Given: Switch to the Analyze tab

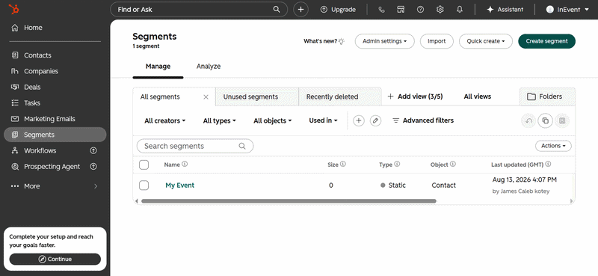Looking at the screenshot, I should coord(209,67).
